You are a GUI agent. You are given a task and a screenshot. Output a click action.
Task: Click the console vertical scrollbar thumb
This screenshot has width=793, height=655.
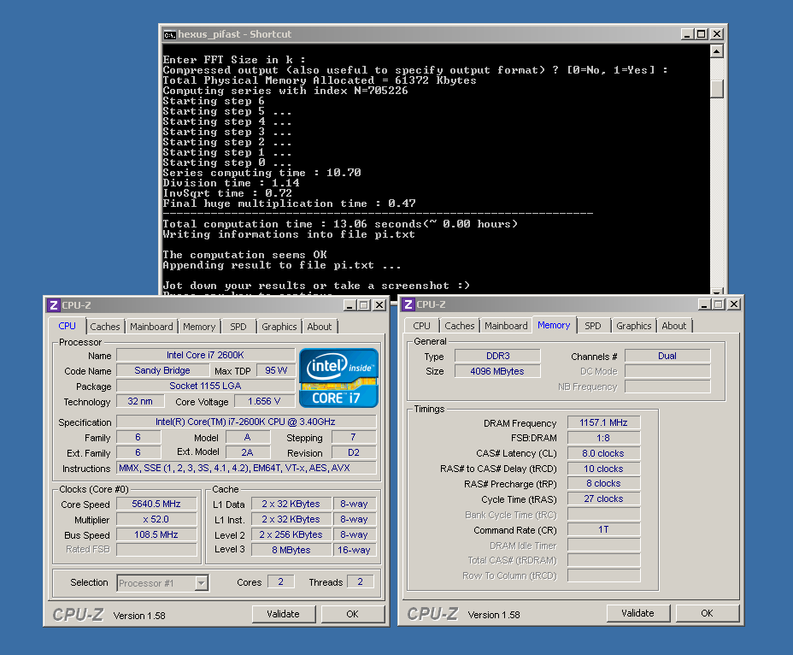(x=717, y=88)
